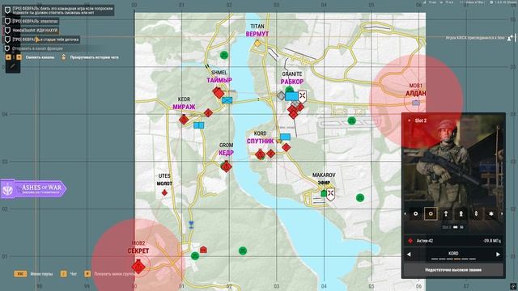
Task: Choose the third loadout icon with up arrow
Action: pyautogui.click(x=446, y=213)
